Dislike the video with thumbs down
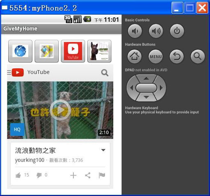 pyautogui.click(x=39, y=175)
